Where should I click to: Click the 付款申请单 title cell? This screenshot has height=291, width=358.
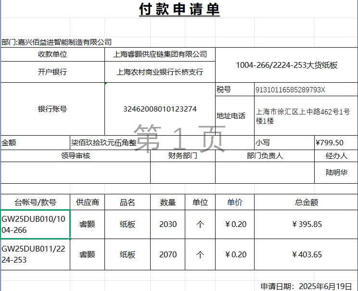[x=179, y=9]
